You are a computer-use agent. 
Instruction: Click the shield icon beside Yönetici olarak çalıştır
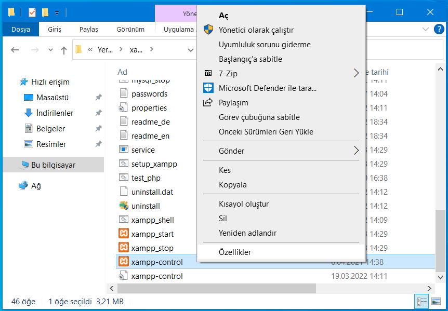tap(208, 30)
